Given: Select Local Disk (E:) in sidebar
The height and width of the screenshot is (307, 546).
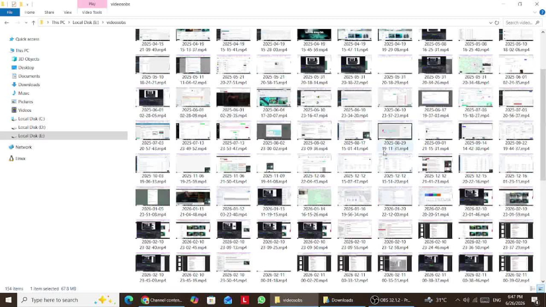Looking at the screenshot, I should click(31, 136).
